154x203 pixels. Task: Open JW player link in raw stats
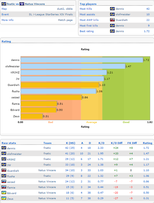[9, 165]
